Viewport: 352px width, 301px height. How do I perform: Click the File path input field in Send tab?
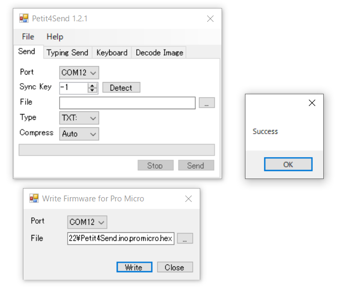[x=127, y=103]
